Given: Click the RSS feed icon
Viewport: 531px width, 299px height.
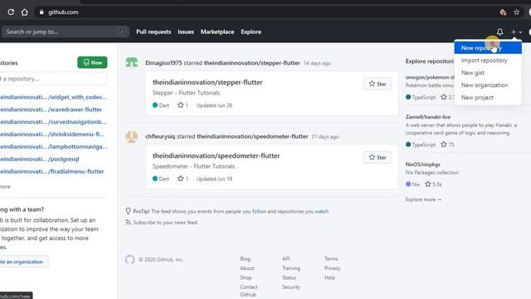Looking at the screenshot, I should point(128,223).
